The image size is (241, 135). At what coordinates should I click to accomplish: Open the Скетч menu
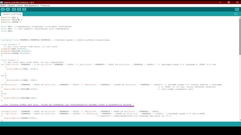click(x=20, y=6)
